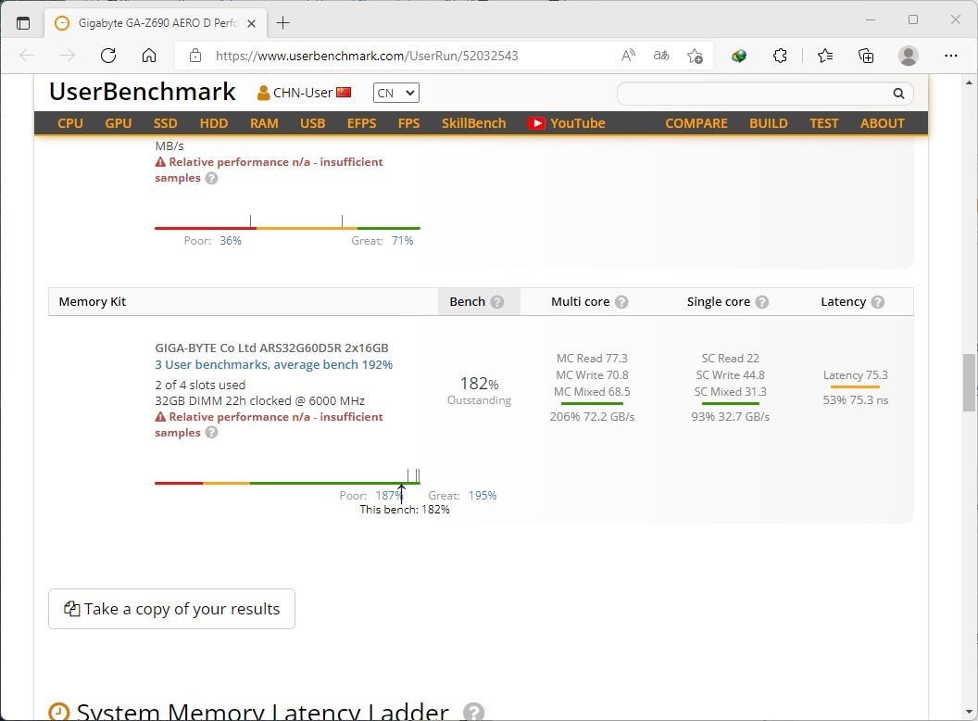Image resolution: width=978 pixels, height=721 pixels.
Task: Click the Great 195% value
Action: pos(483,496)
